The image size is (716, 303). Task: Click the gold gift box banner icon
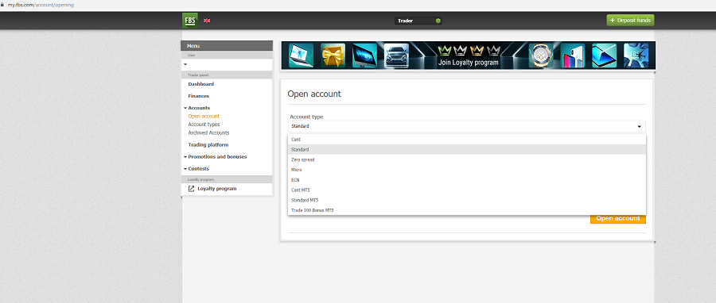click(333, 56)
